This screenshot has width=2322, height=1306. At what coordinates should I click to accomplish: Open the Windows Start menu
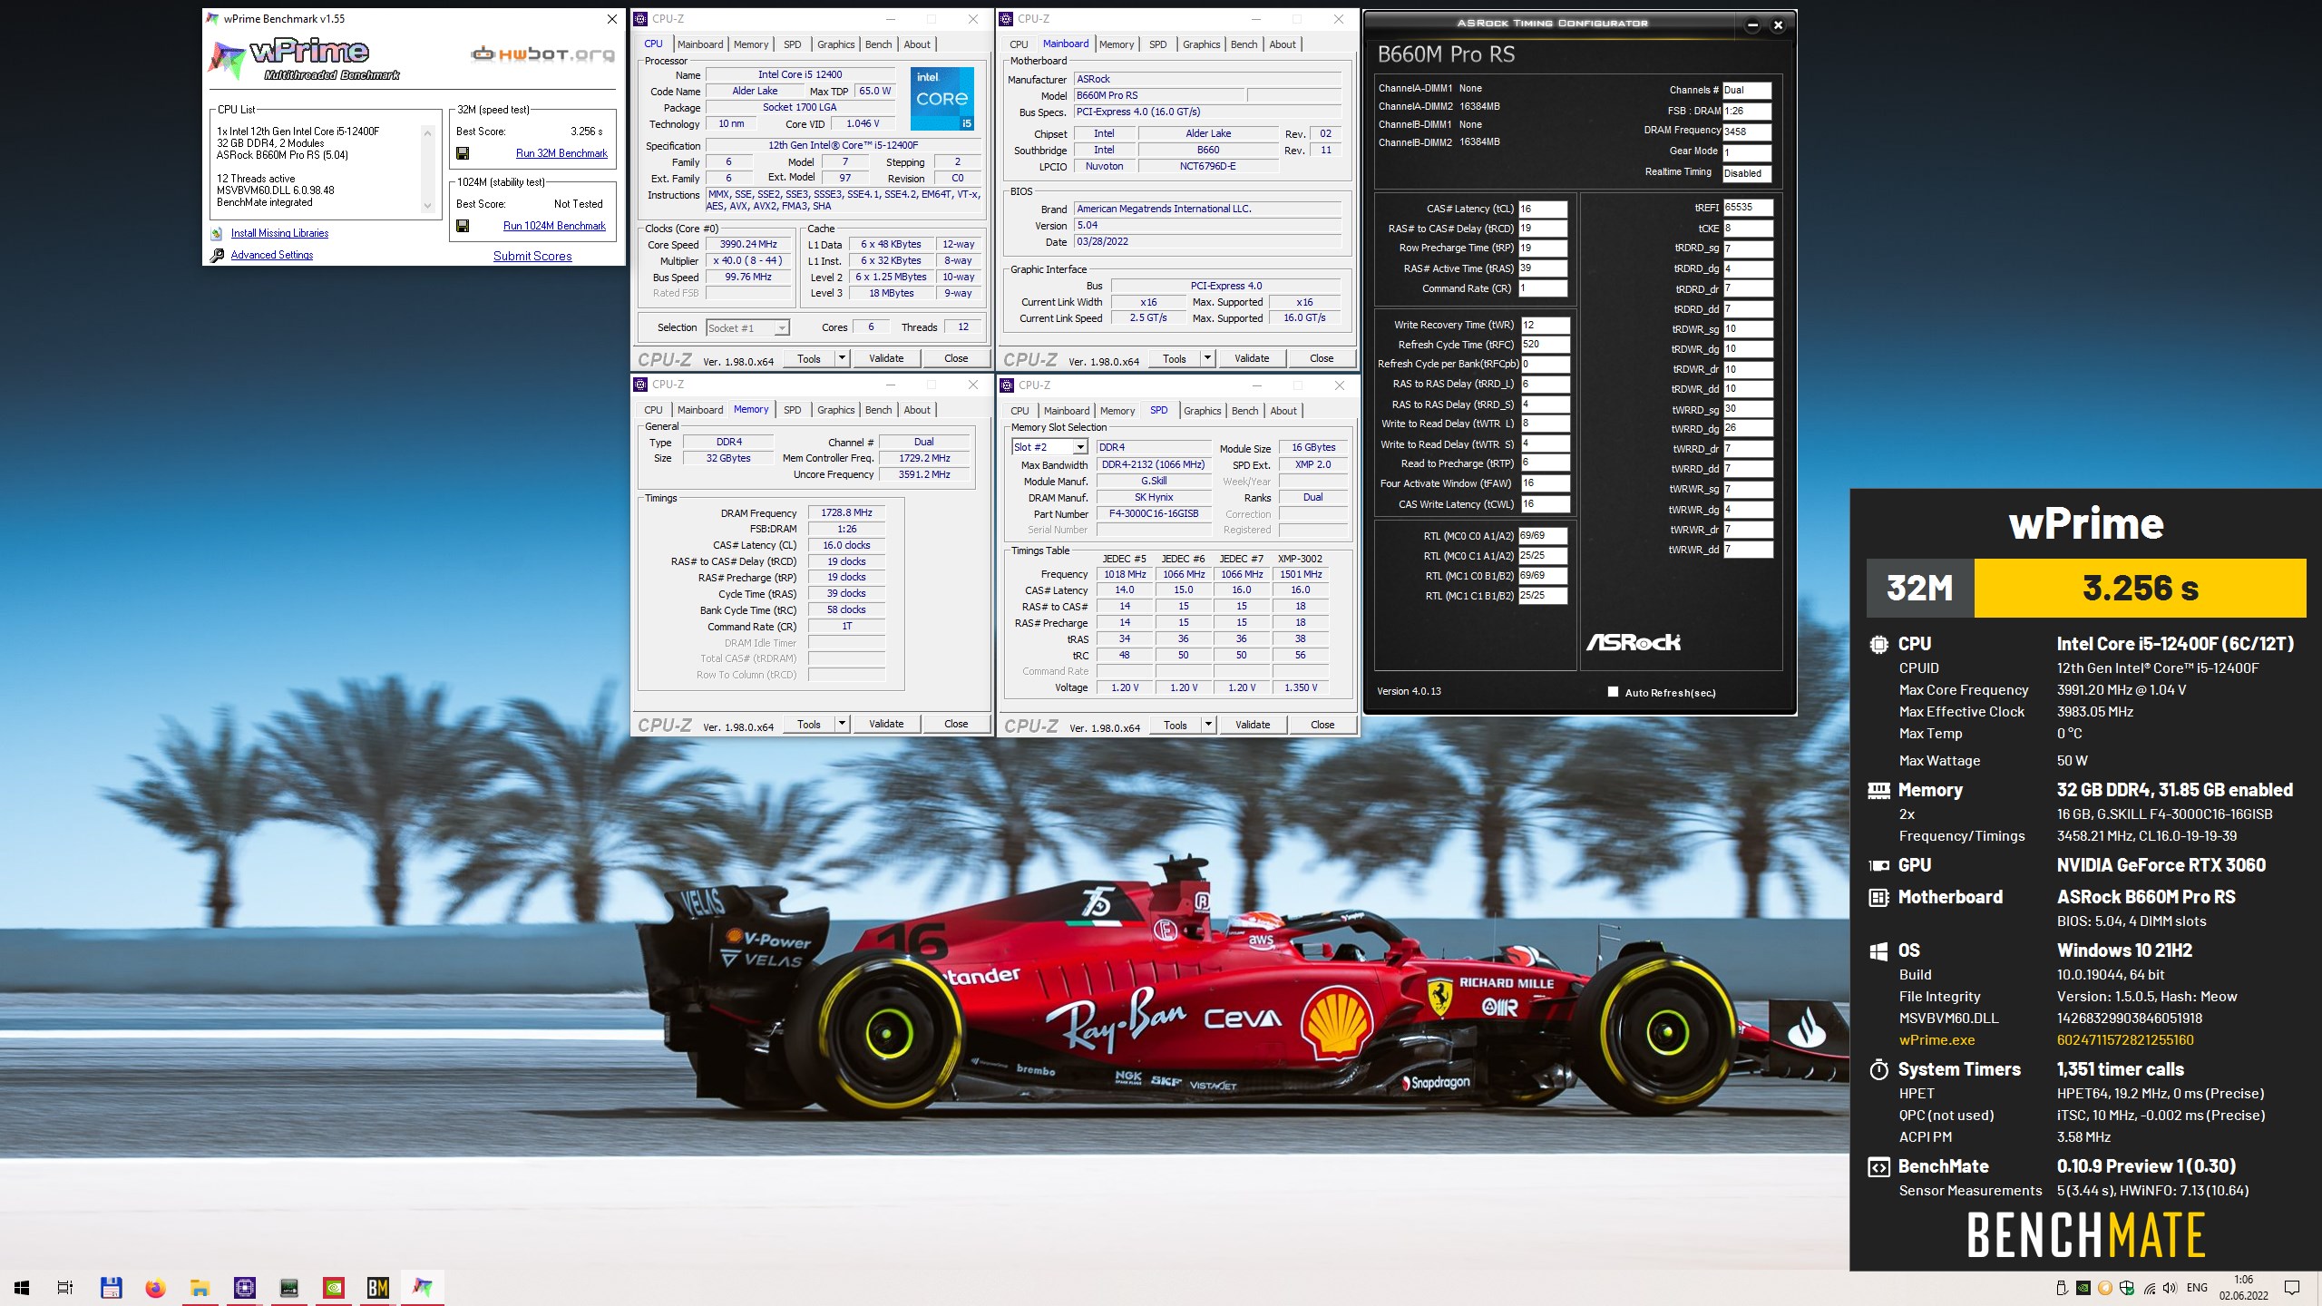[x=22, y=1287]
